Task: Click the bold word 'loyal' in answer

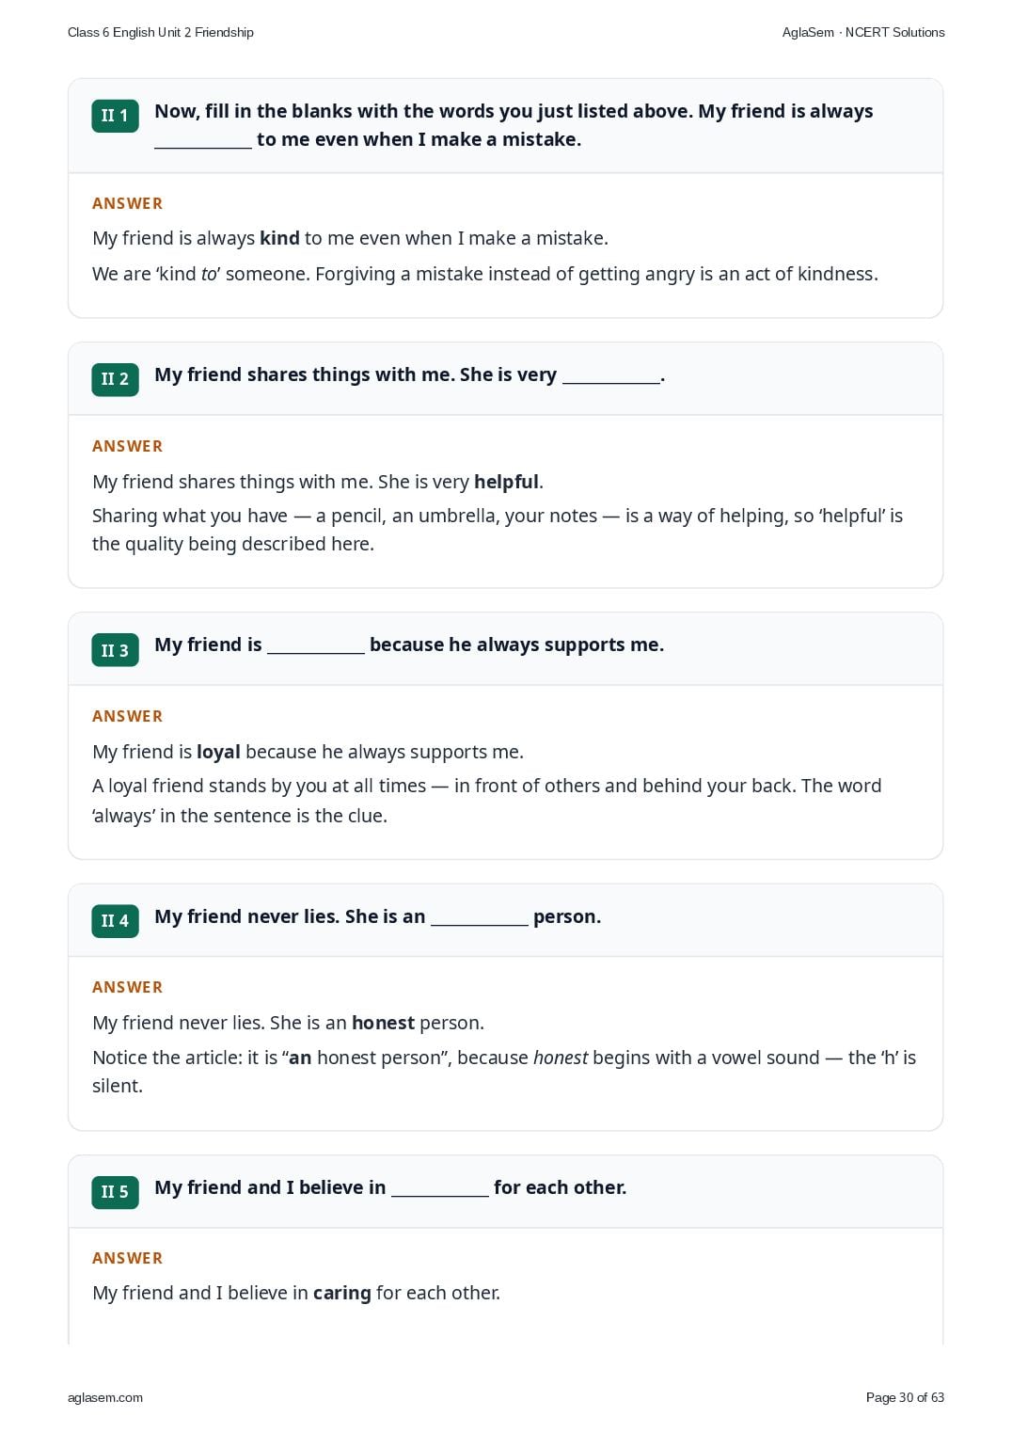Action: tap(218, 752)
